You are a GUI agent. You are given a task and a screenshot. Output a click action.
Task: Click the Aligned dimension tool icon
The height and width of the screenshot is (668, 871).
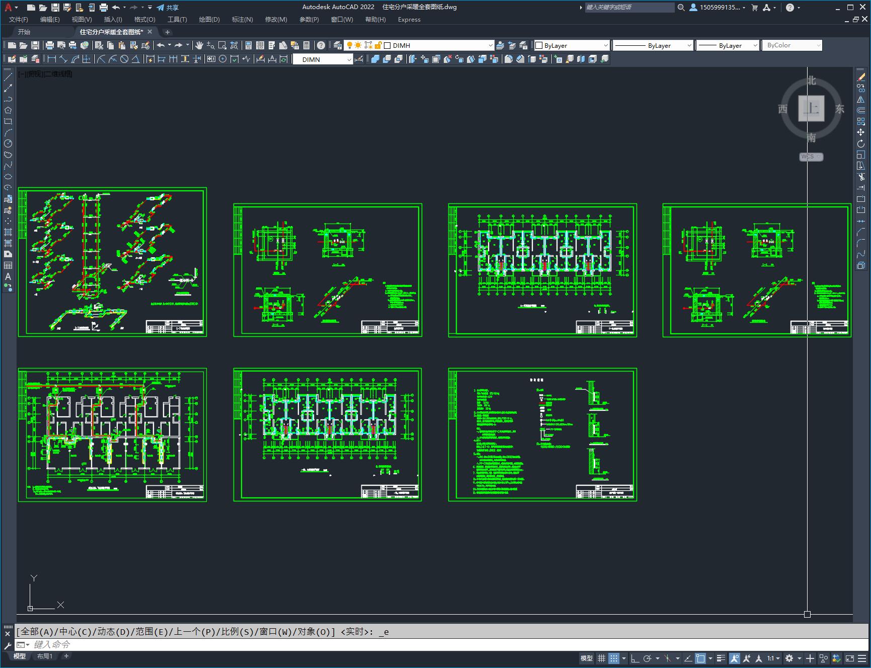click(x=63, y=59)
